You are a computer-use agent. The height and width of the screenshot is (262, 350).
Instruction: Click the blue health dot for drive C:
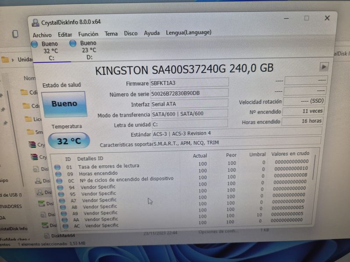35,44
